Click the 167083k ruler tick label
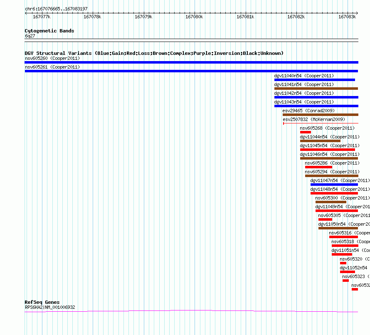Viewport: 370px width, 335px height. [x=347, y=17]
